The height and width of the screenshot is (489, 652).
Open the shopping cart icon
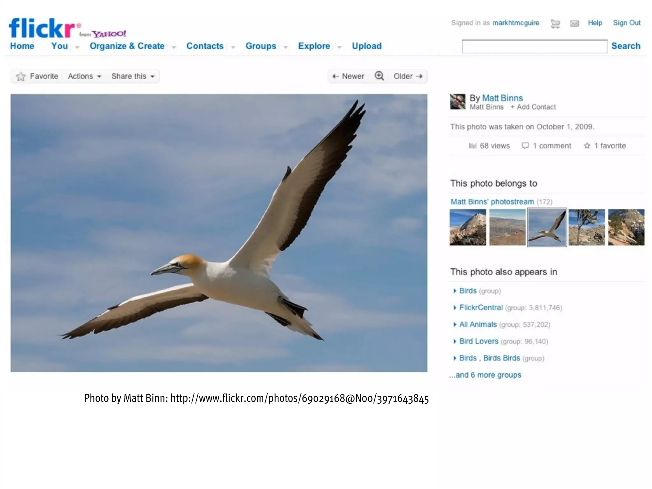555,24
